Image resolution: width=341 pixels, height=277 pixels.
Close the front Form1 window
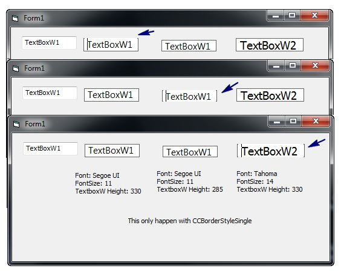pos(316,121)
